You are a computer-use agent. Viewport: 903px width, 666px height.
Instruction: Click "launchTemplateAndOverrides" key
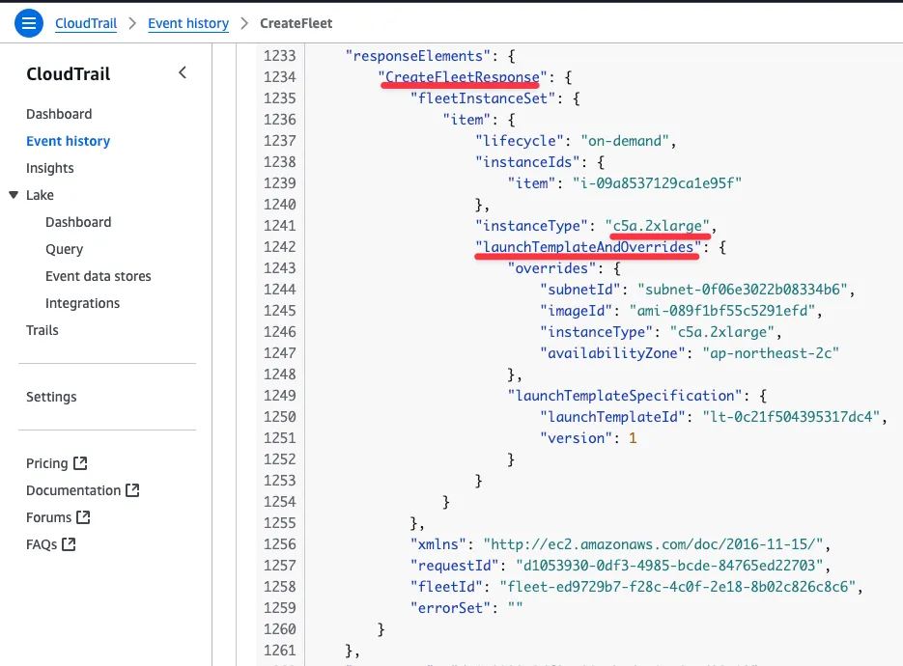point(588,247)
